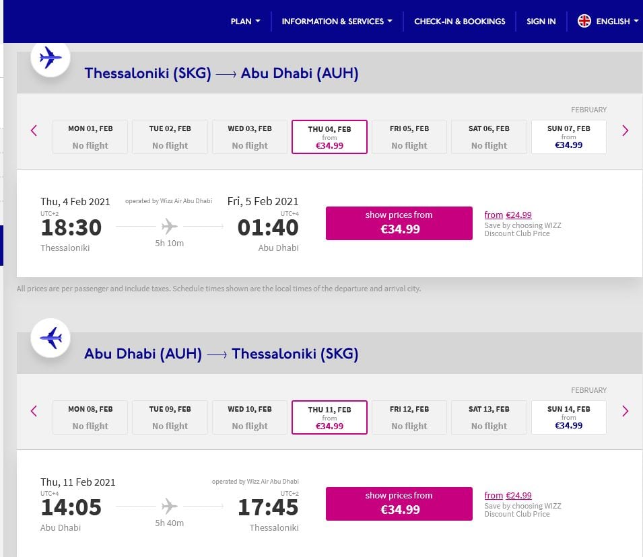The width and height of the screenshot is (643, 557).
Task: Select Thu 04 Feb outbound date
Action: click(x=329, y=137)
